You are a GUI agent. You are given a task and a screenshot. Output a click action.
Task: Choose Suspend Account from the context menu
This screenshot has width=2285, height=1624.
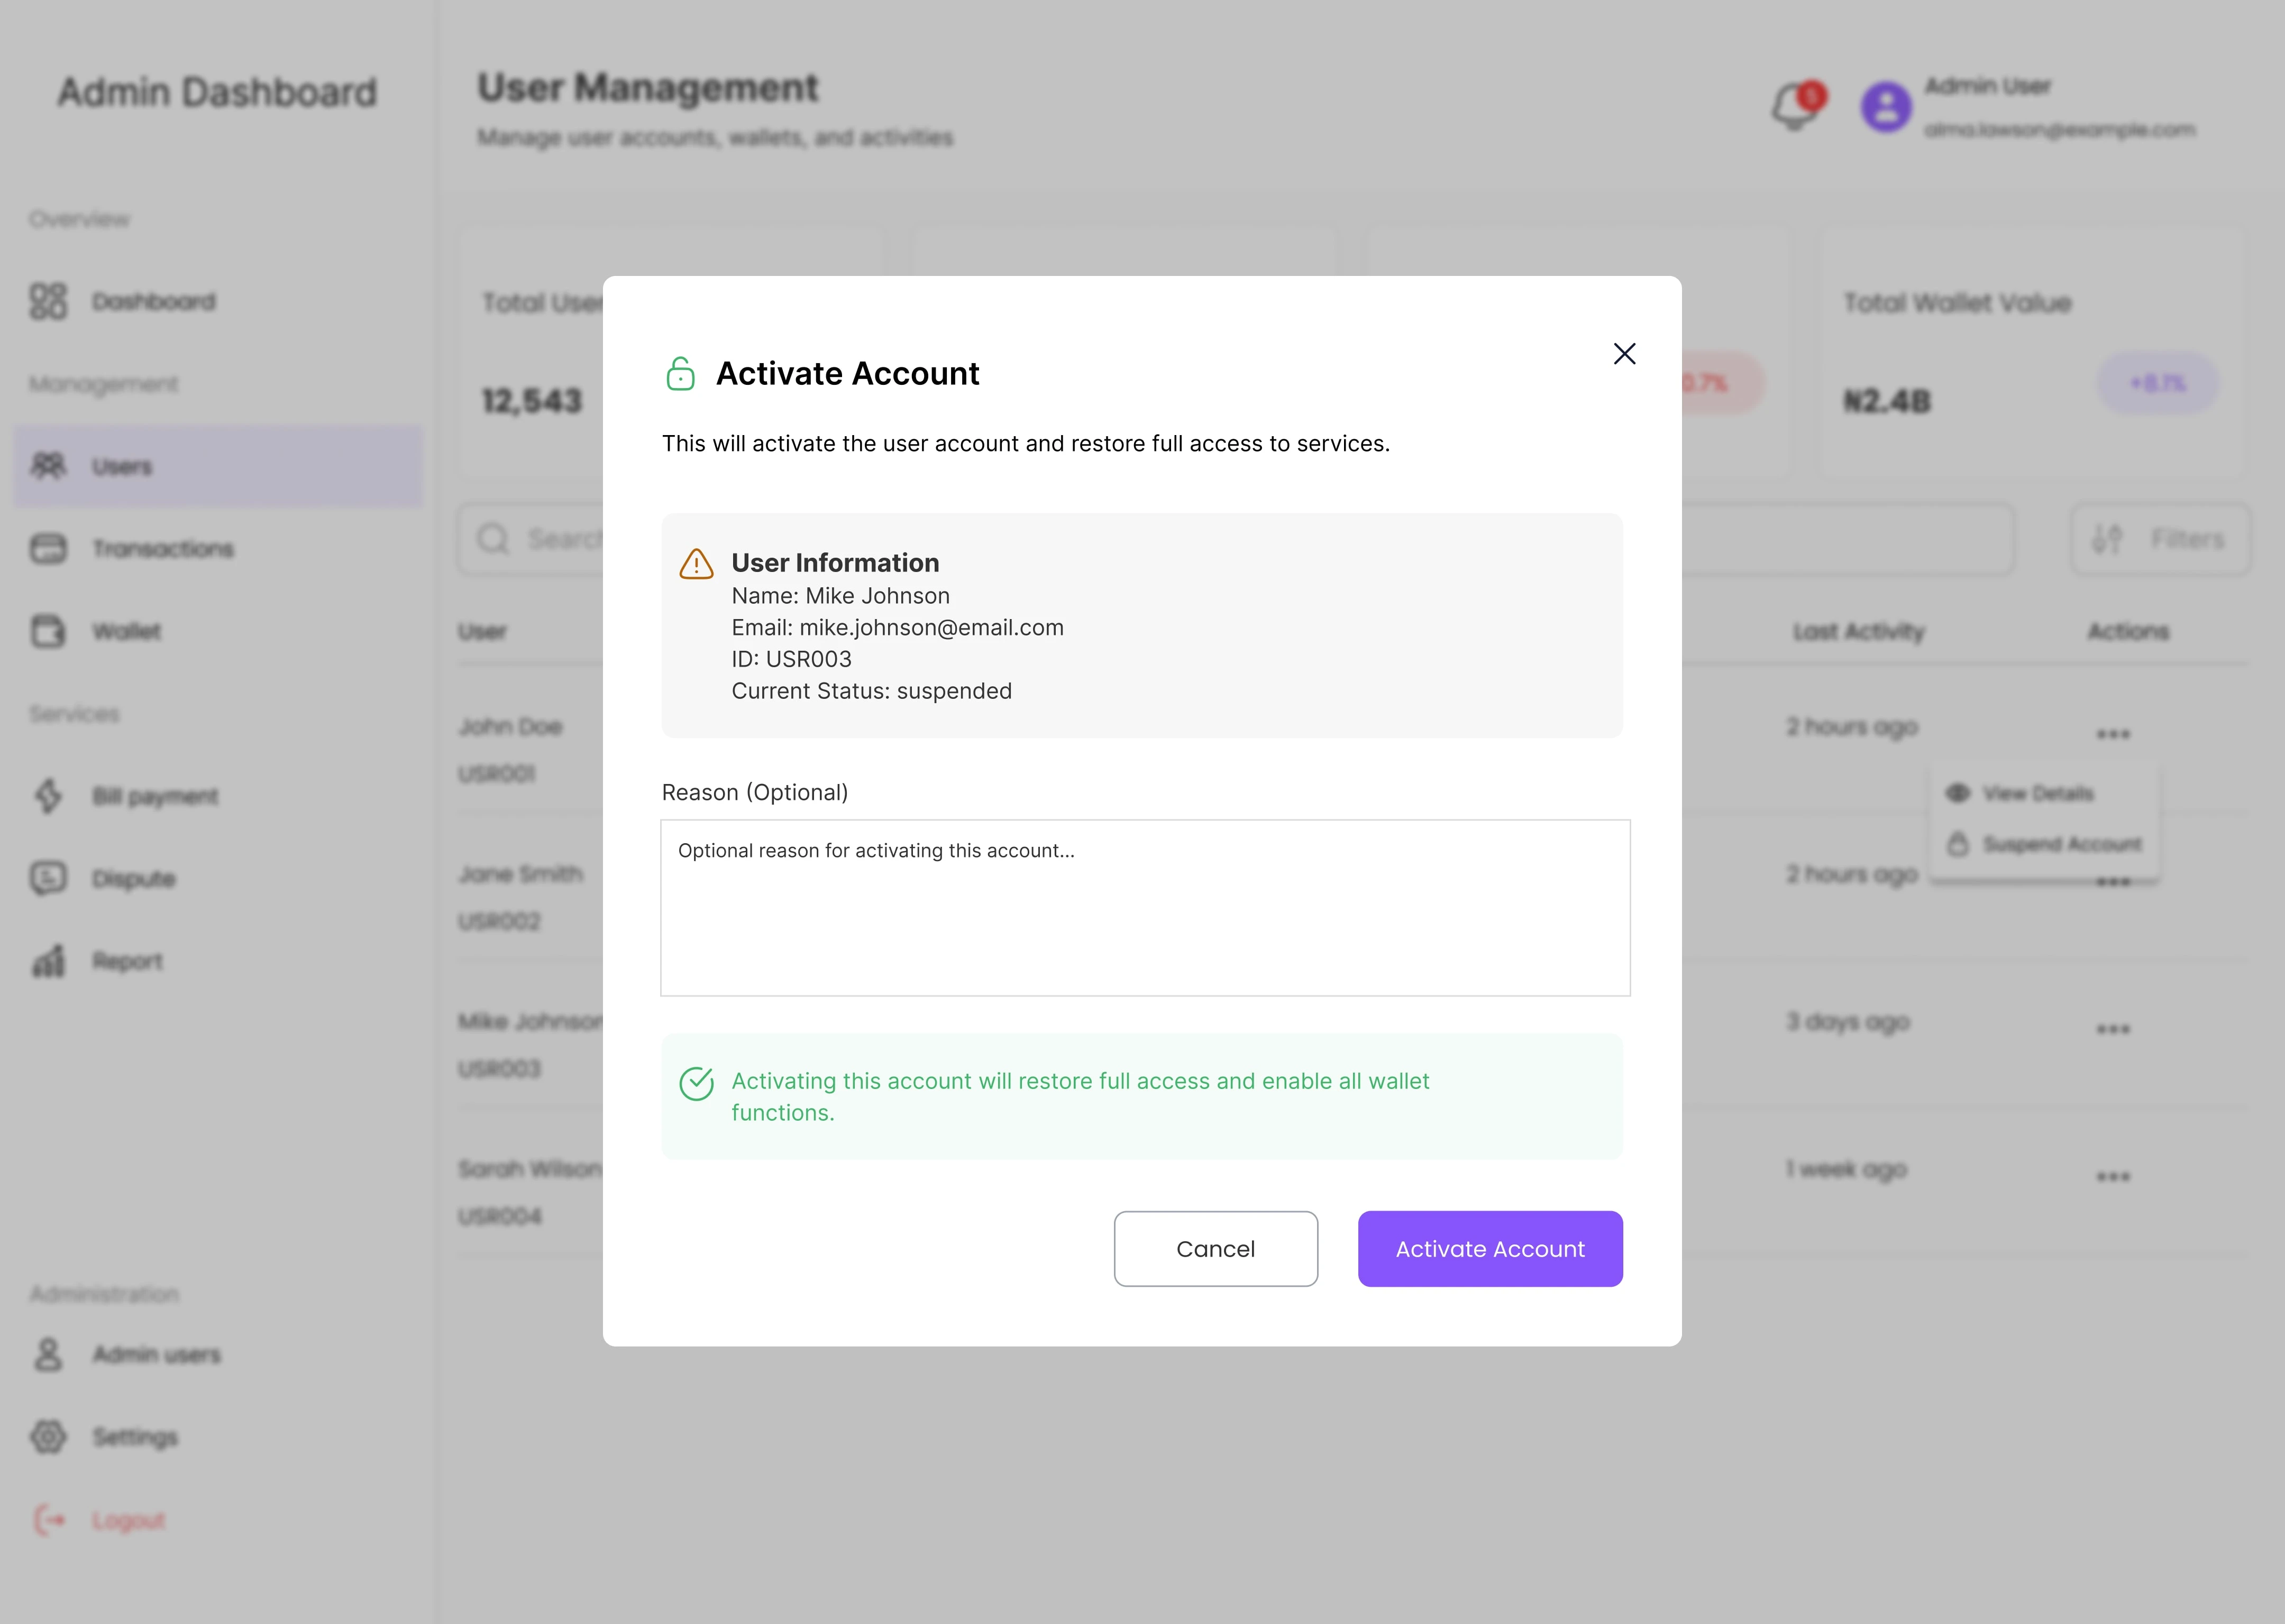[2061, 844]
